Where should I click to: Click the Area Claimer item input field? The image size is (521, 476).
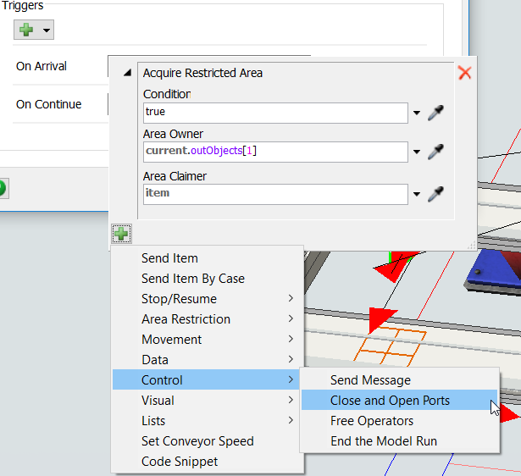tap(275, 193)
